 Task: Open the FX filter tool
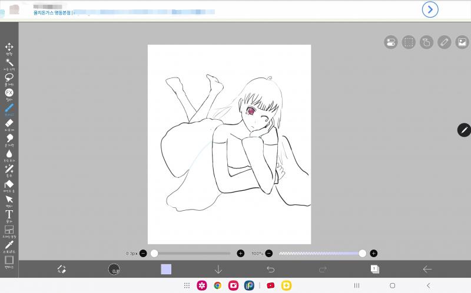[x=9, y=93]
